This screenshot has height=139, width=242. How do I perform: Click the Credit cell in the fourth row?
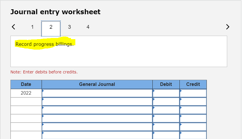(x=193, y=118)
